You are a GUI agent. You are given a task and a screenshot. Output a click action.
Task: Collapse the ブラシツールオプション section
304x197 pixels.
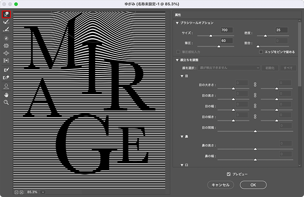(177, 23)
